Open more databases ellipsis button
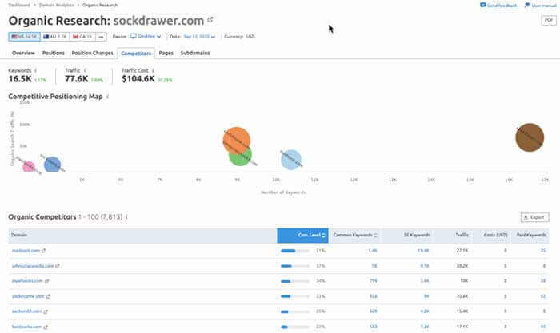Screen dimensions: 560x333 [x=101, y=37]
